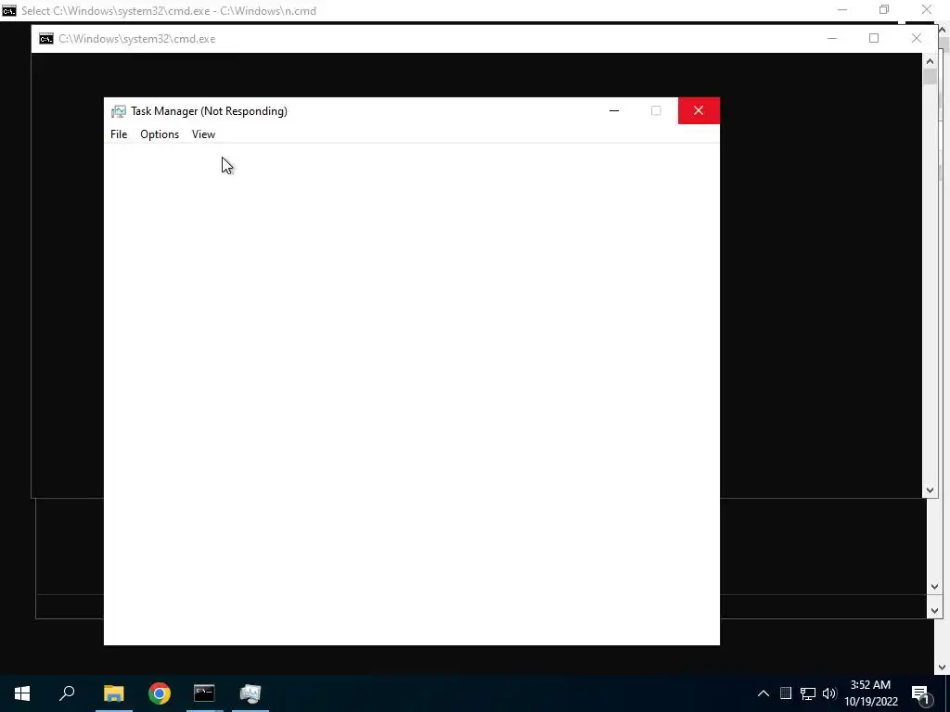The image size is (950, 712).
Task: Click the inner cmd window scrollbar up arrow
Action: click(930, 61)
